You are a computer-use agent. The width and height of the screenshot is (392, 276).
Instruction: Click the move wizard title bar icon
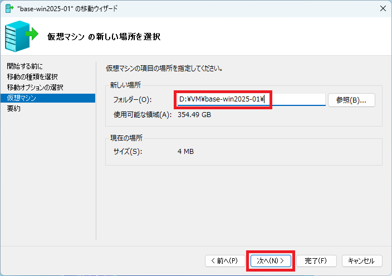pyautogui.click(x=9, y=8)
